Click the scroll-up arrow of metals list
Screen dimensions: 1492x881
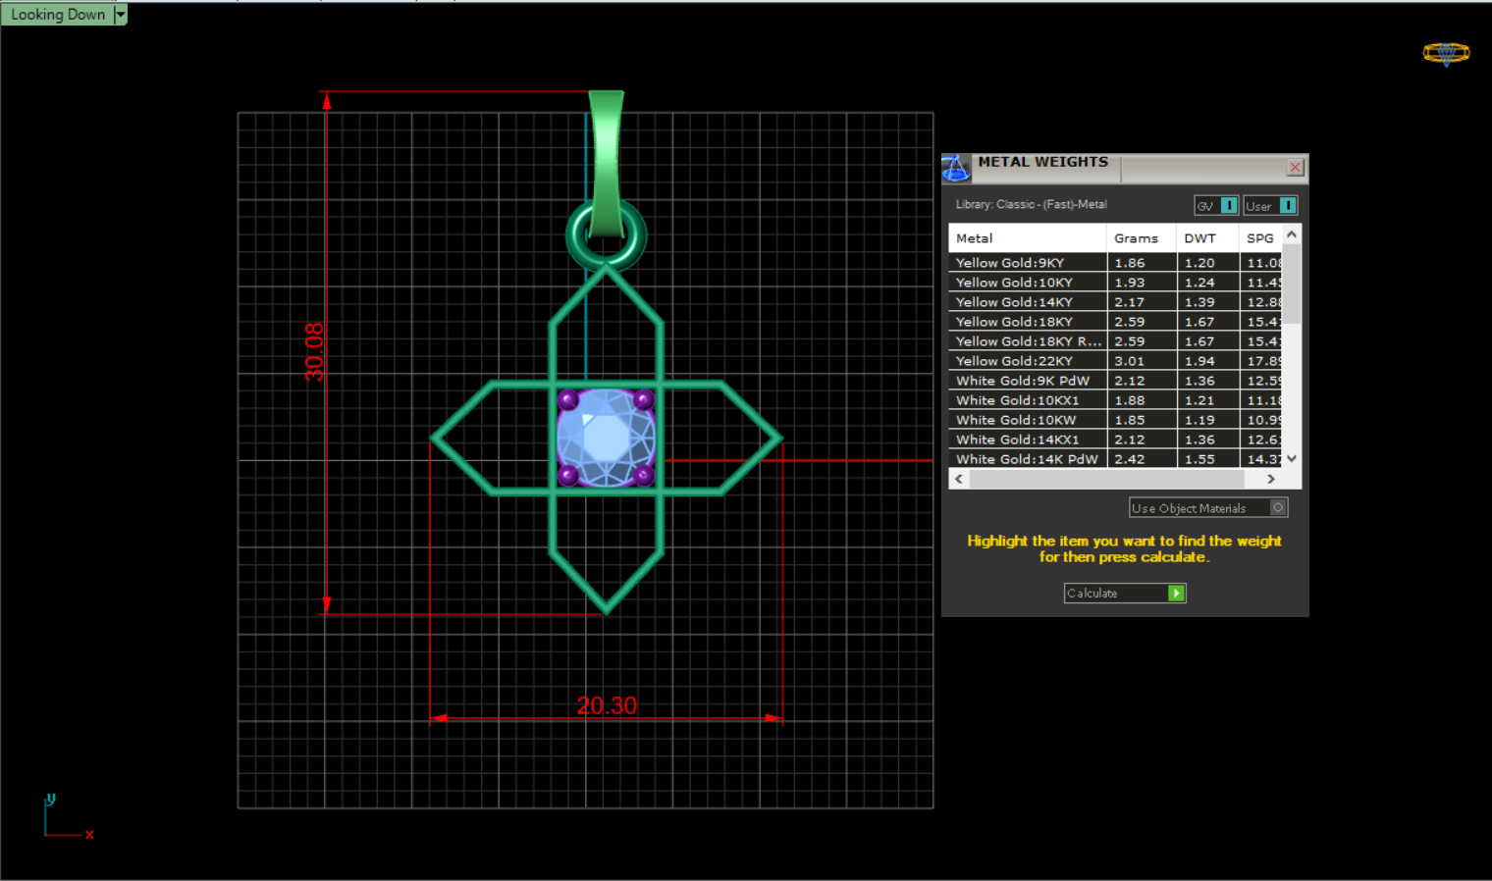coord(1292,234)
